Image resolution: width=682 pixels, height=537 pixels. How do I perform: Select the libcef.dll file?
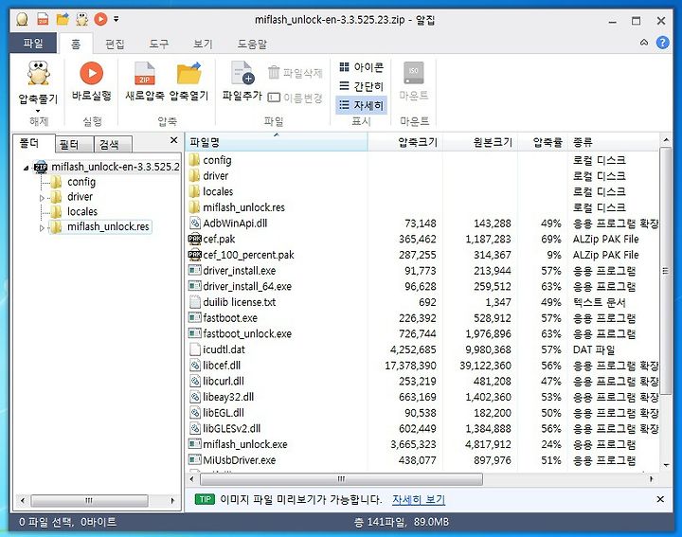[x=222, y=366]
